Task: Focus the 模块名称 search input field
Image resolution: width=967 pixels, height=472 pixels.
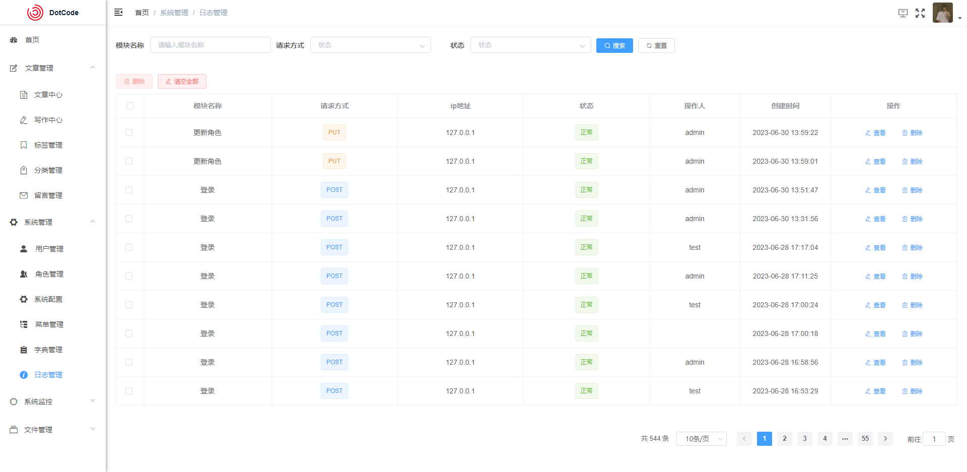Action: click(x=210, y=45)
